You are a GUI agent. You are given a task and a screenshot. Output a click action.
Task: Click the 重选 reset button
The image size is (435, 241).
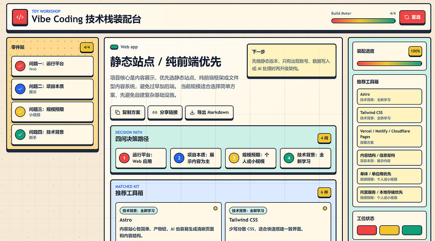[x=412, y=17]
